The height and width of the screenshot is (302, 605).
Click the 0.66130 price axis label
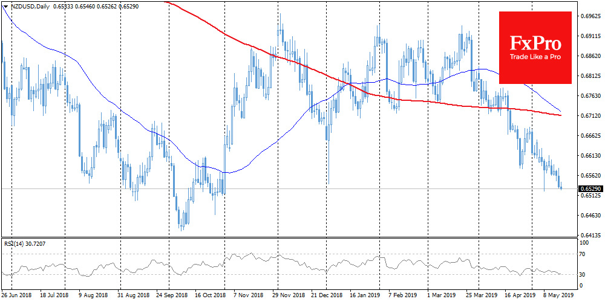(x=589, y=156)
